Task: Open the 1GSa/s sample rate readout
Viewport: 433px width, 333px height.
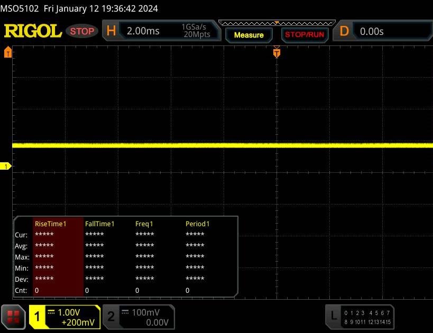Action: pyautogui.click(x=194, y=27)
